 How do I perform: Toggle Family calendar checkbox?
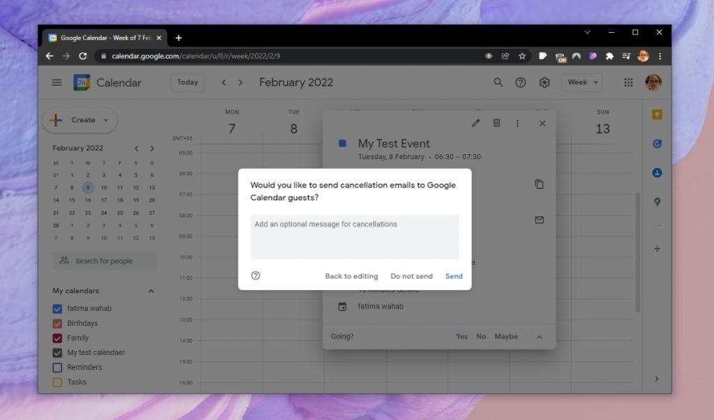[x=57, y=338]
